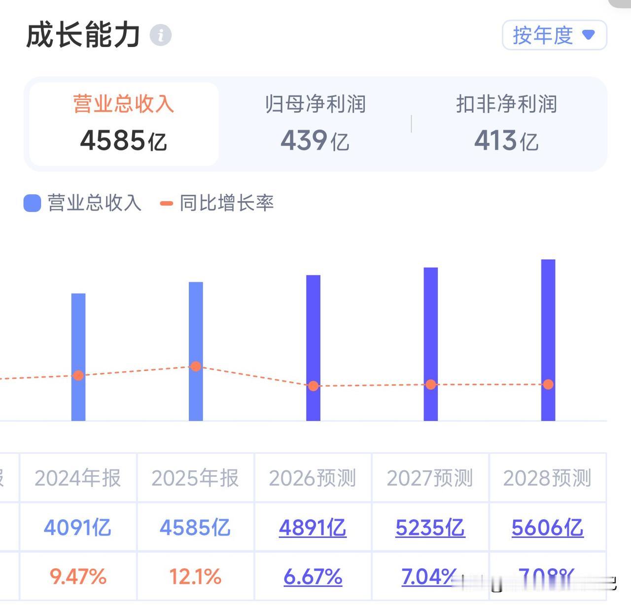Click the 2024年报 column header
Screen dimensions: 631x605
(x=78, y=478)
